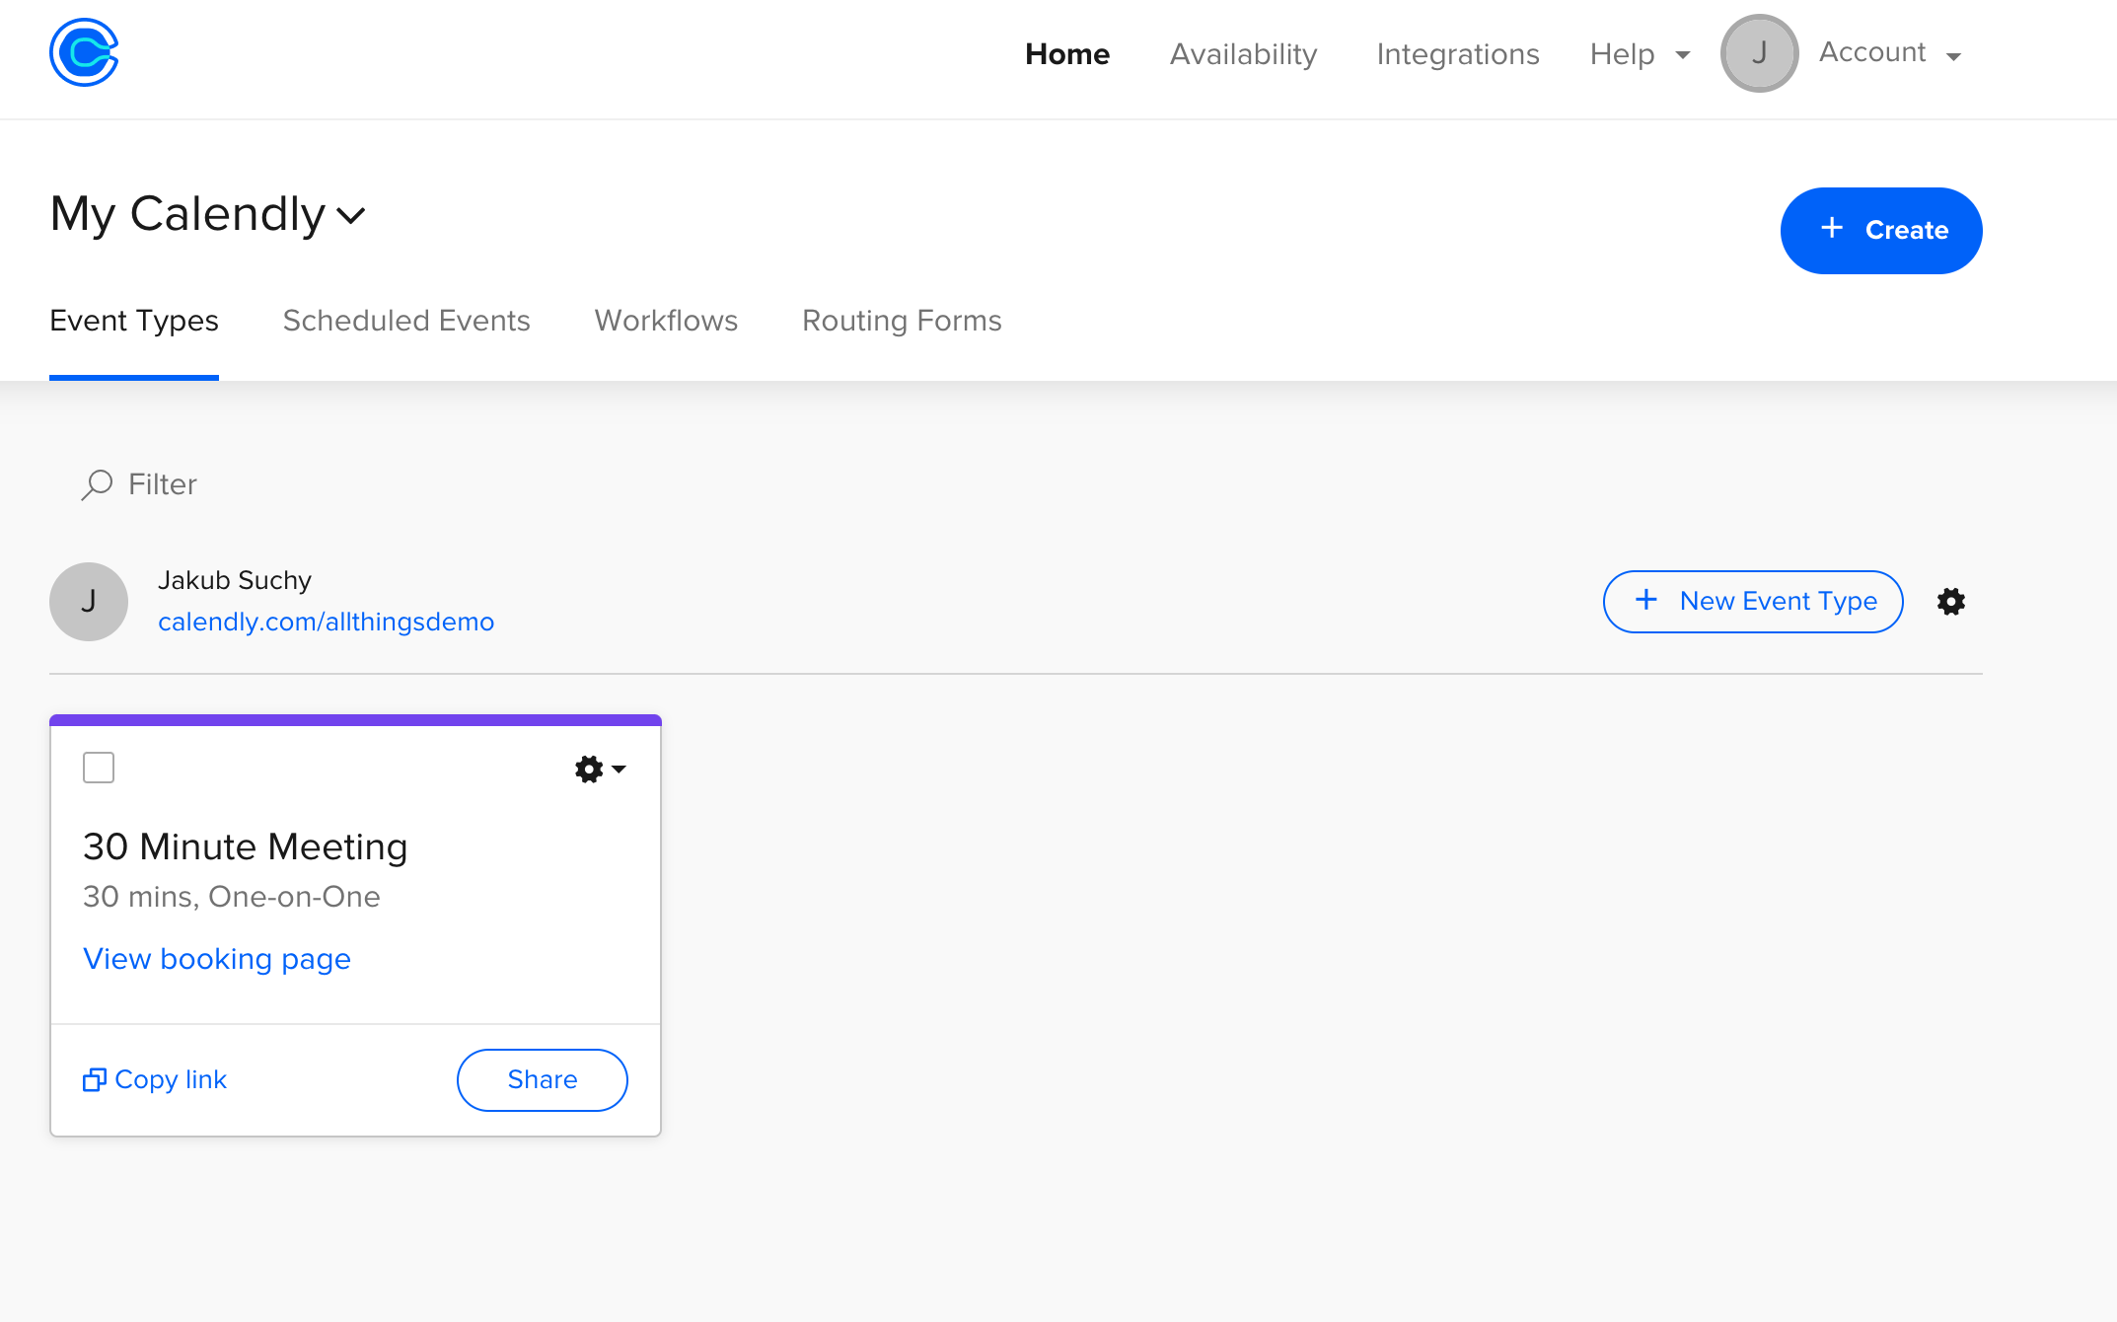The height and width of the screenshot is (1322, 2117).
Task: Switch to the Workflows tab
Action: (666, 321)
